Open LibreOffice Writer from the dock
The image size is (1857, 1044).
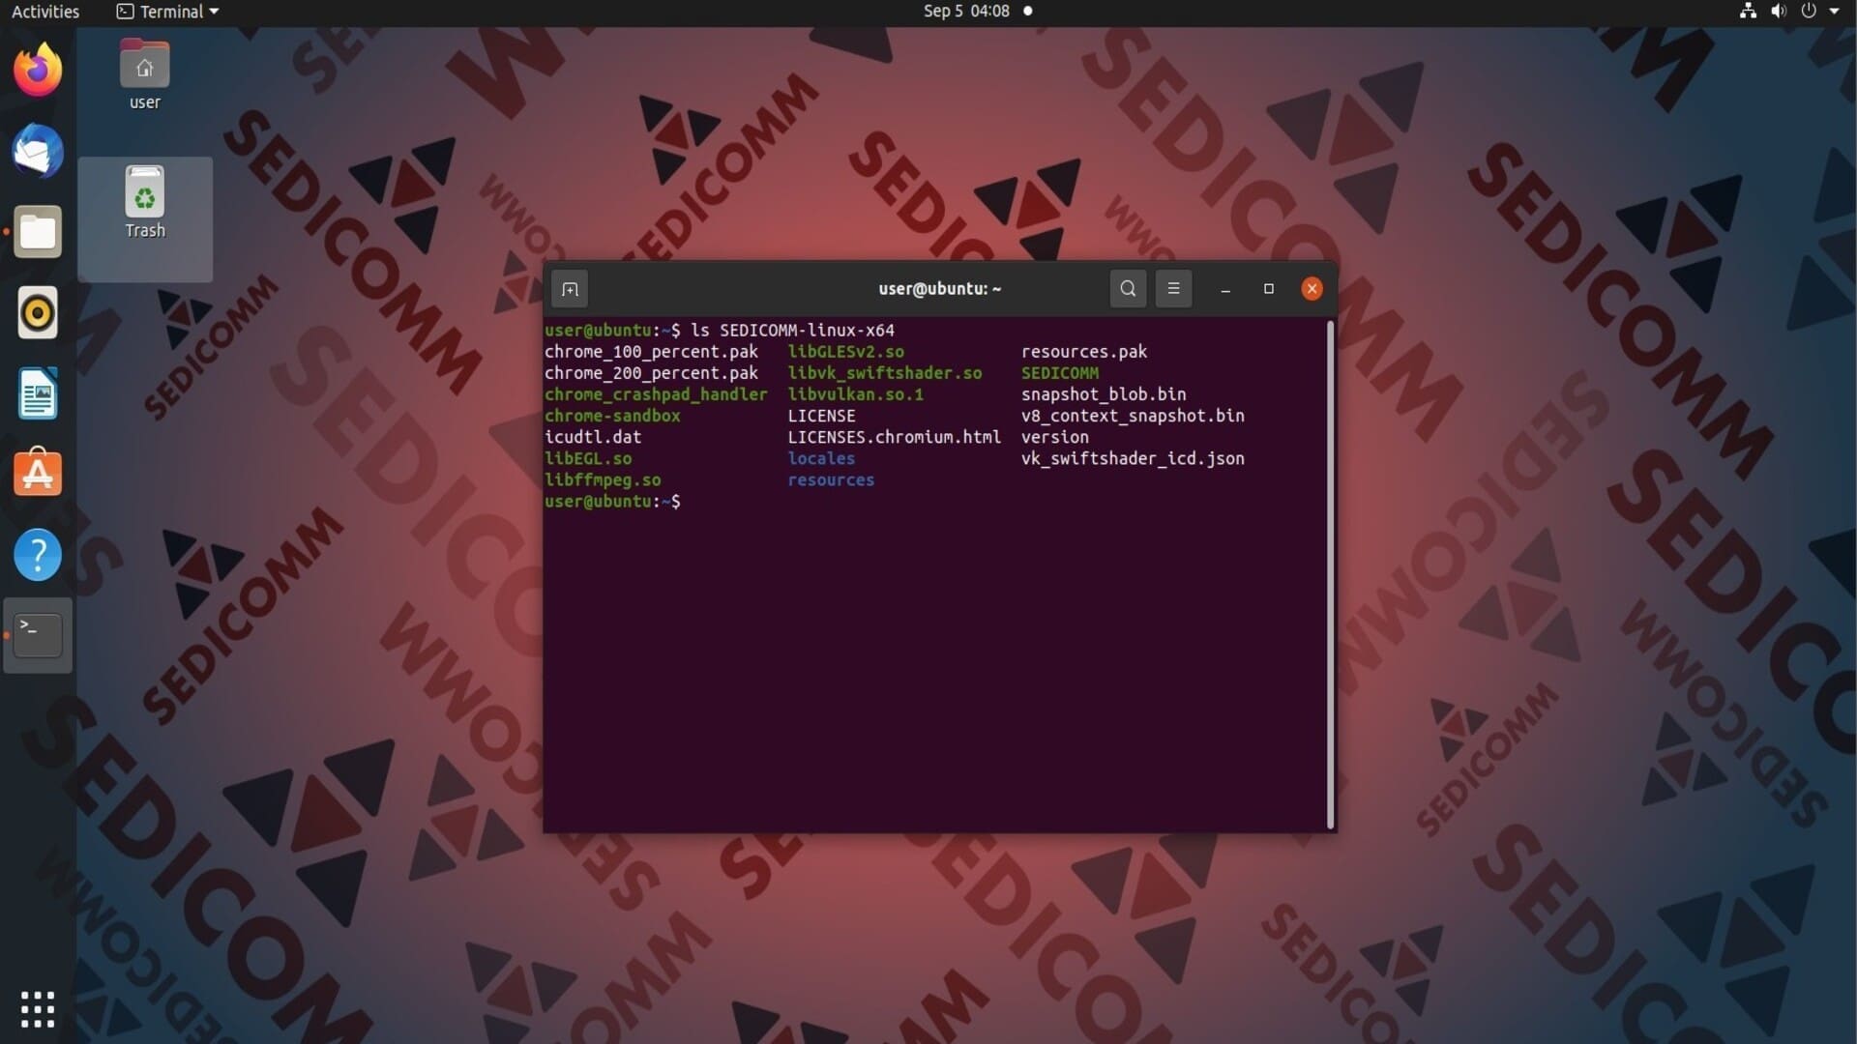[x=38, y=393]
